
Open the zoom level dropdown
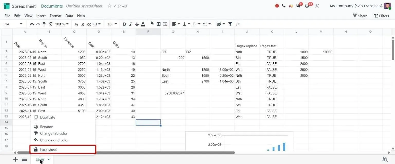click(x=62, y=24)
